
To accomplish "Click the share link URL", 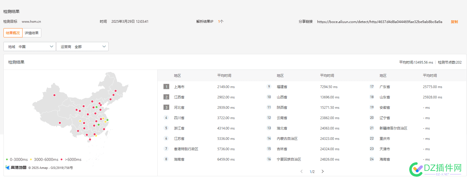I will [x=379, y=22].
